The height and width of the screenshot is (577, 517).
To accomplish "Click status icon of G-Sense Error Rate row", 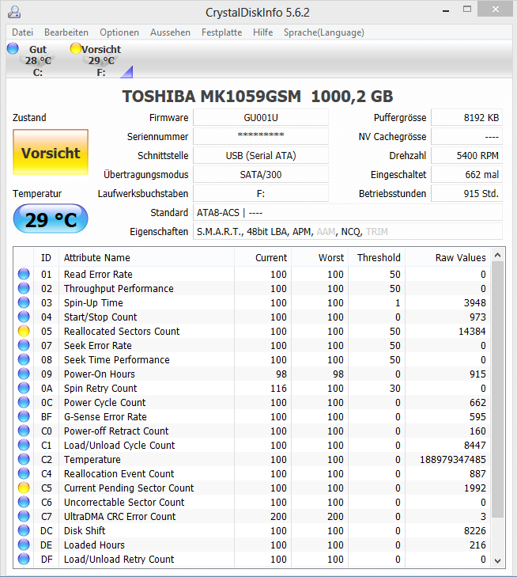I will coord(24,416).
